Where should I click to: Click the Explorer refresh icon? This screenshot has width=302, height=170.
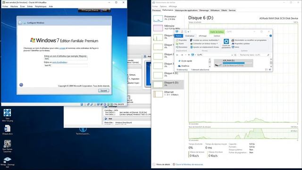pos(235,55)
